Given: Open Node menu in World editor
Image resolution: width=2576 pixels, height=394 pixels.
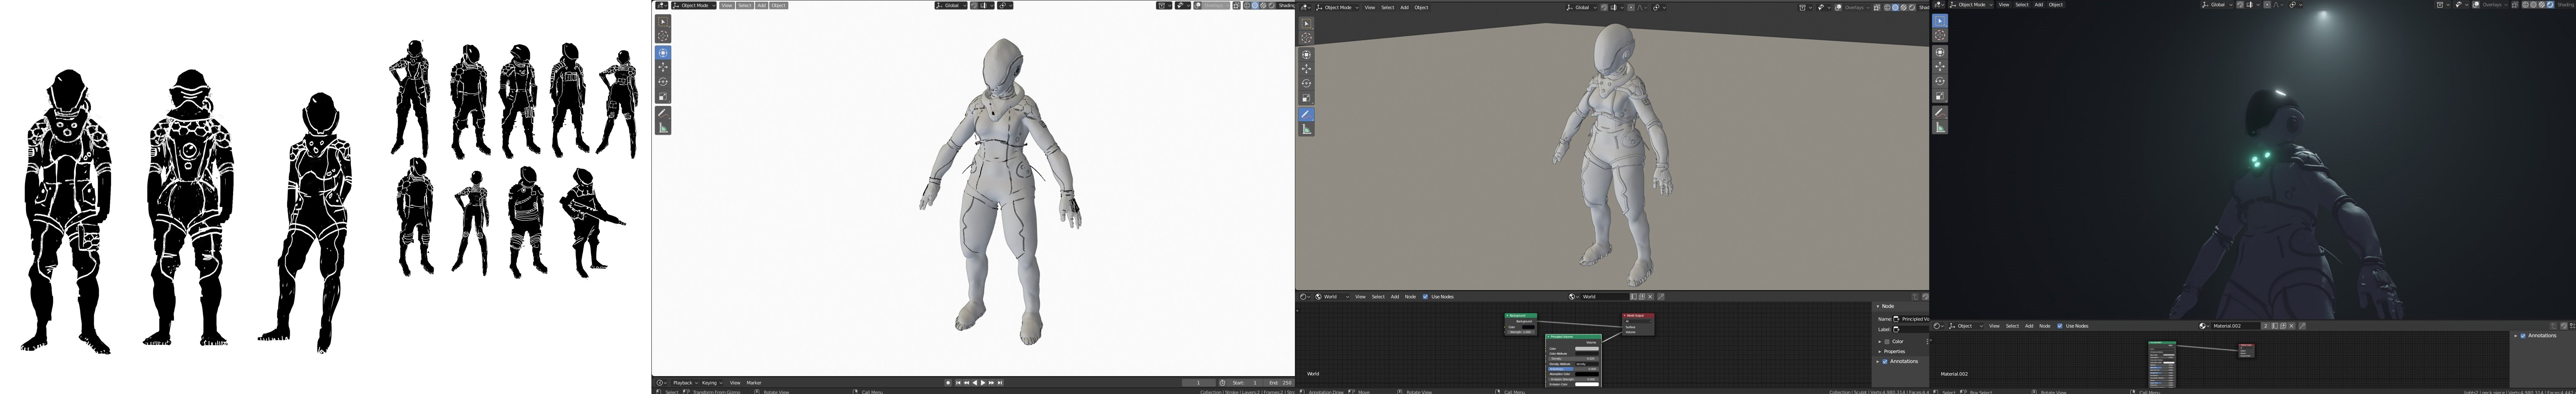Looking at the screenshot, I should click(1410, 297).
